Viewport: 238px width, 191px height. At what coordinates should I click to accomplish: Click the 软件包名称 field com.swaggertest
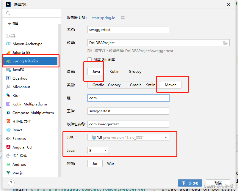point(128,124)
